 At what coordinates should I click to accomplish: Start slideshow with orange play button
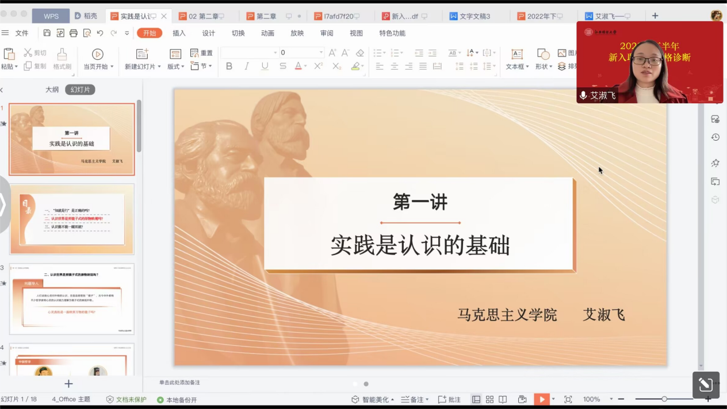(x=542, y=399)
